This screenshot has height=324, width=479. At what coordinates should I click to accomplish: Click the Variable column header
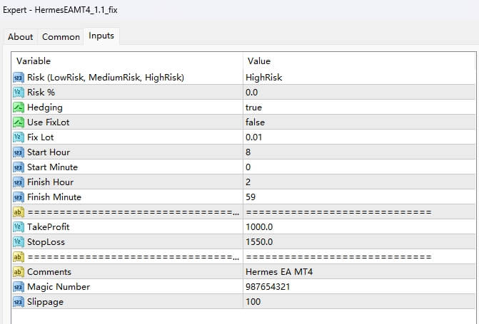pyautogui.click(x=127, y=61)
